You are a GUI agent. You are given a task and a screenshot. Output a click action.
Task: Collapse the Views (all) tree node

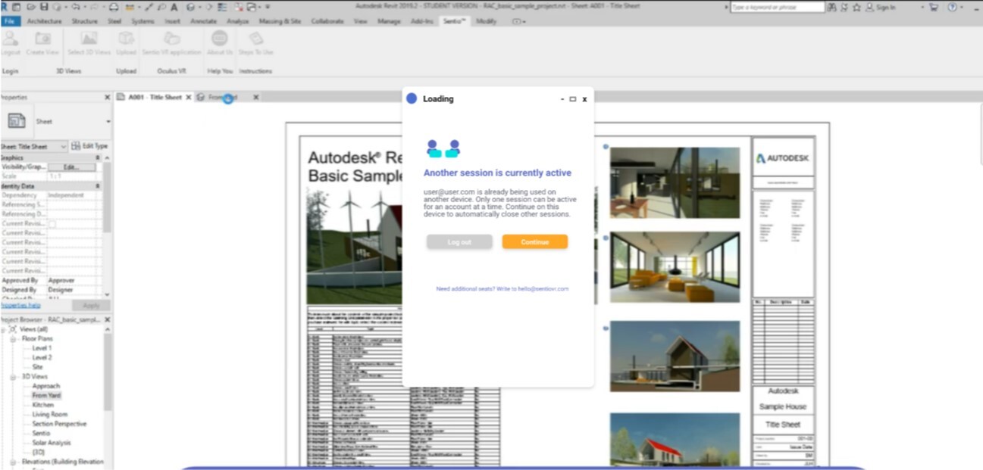[4, 329]
